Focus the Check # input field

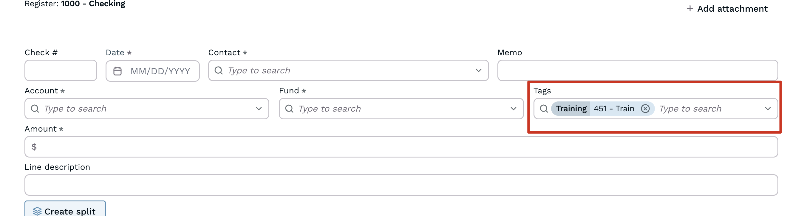pyautogui.click(x=61, y=70)
